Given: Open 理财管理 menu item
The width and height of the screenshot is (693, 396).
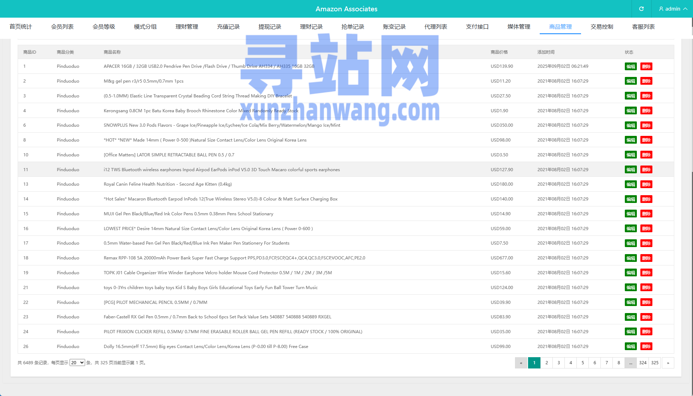Looking at the screenshot, I should (x=187, y=27).
